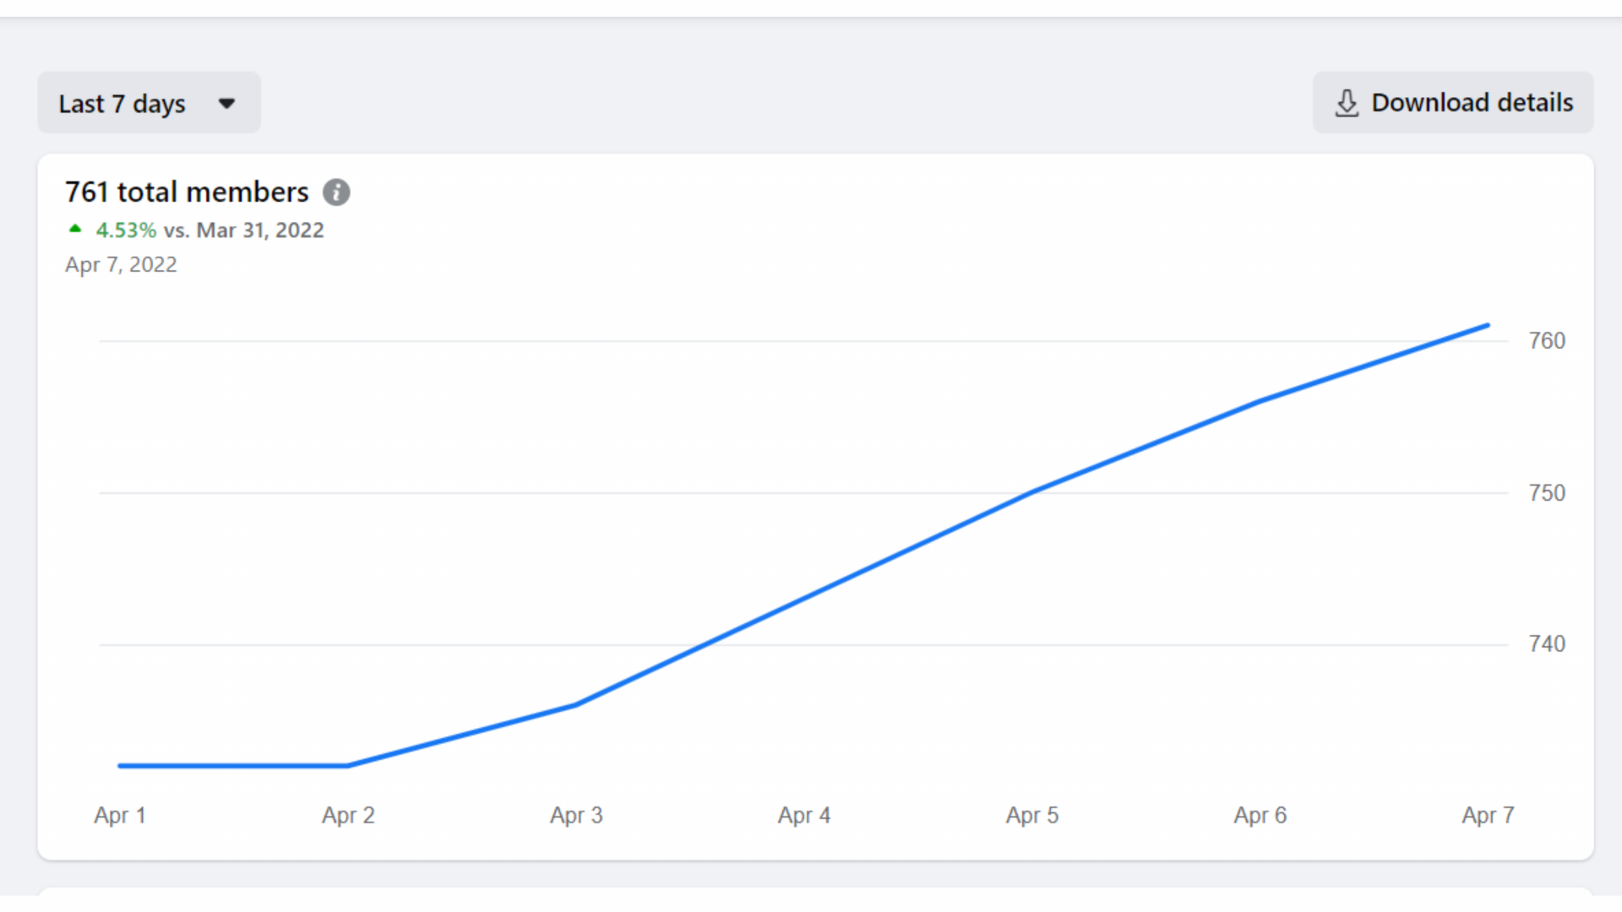The width and height of the screenshot is (1622, 912).
Task: Click the download arrow icon
Action: [1347, 103]
